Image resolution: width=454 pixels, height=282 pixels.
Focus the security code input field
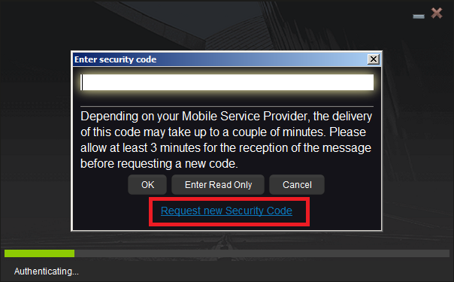[x=227, y=83]
